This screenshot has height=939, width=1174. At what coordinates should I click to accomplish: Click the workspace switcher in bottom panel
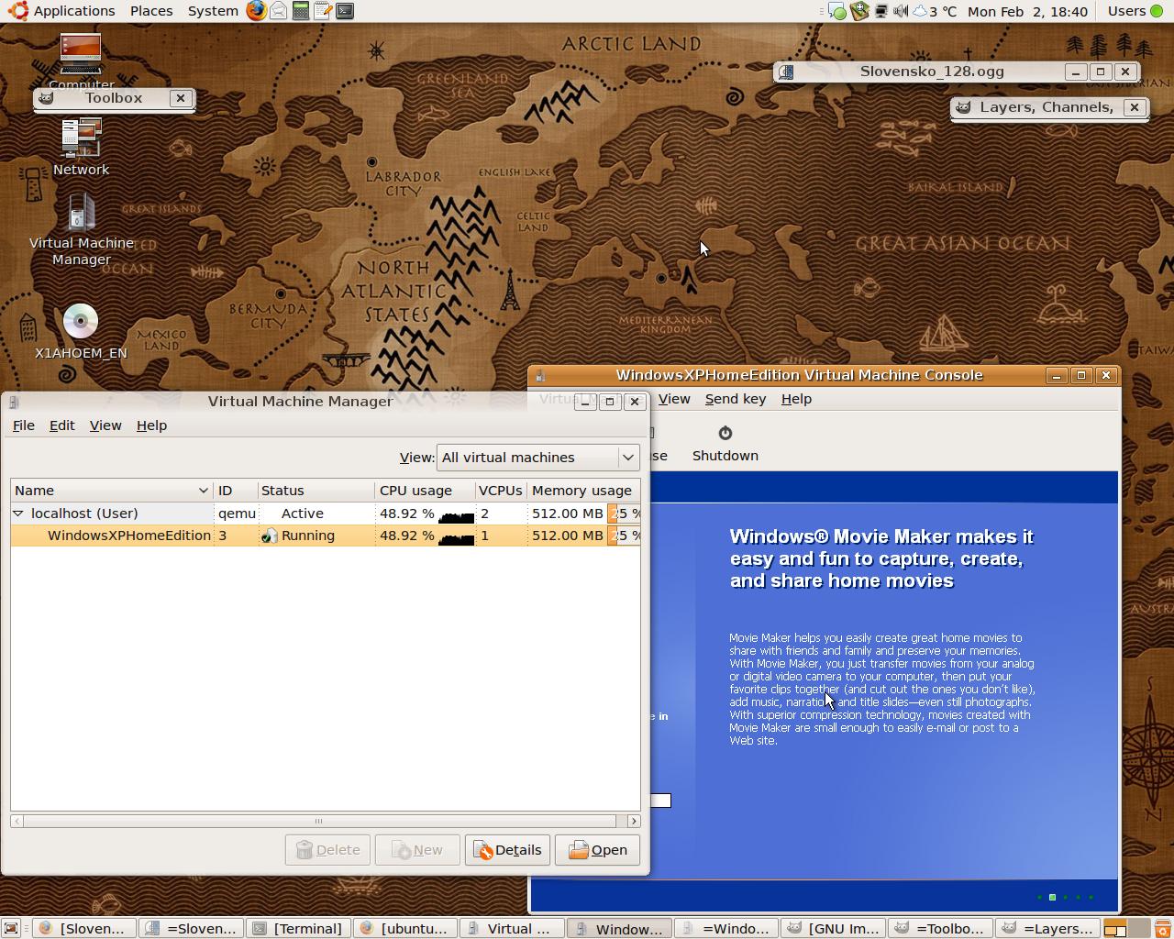[x=1126, y=929]
